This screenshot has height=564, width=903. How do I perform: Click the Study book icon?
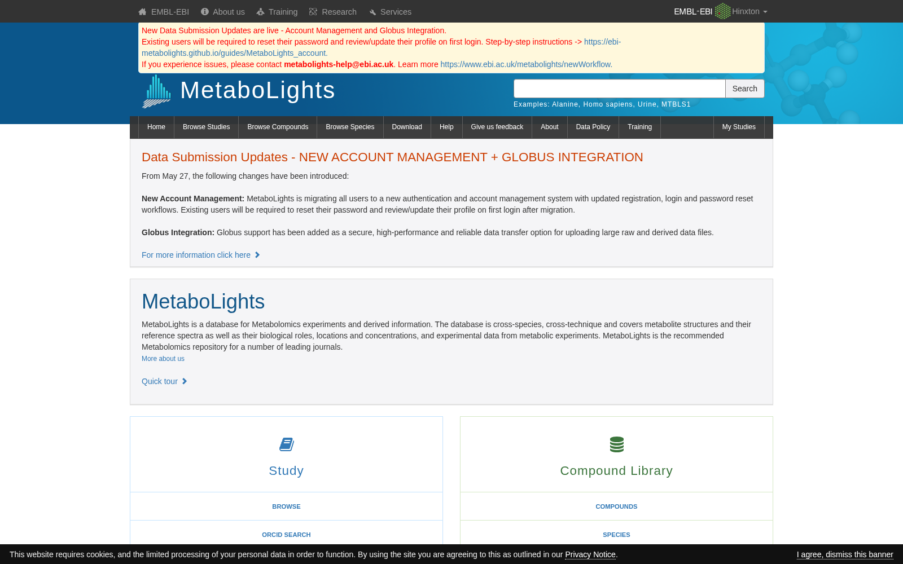[x=287, y=444]
